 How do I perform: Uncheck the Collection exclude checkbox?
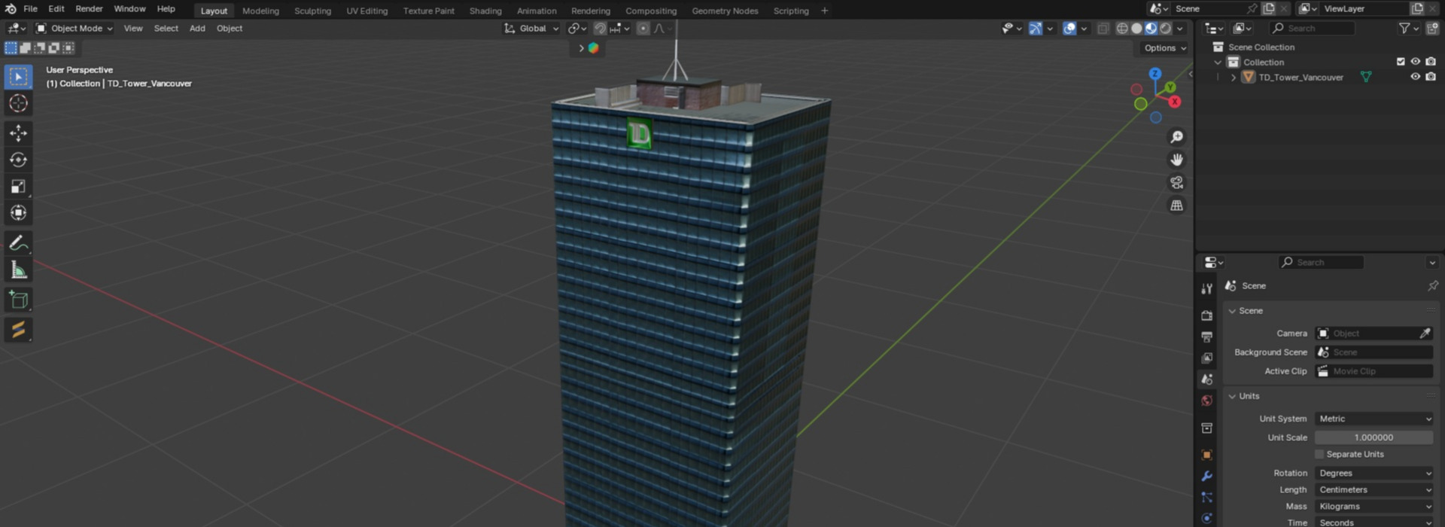click(1401, 62)
